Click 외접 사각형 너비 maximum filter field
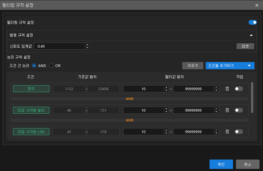This screenshot has width=263, height=171. 194,132
